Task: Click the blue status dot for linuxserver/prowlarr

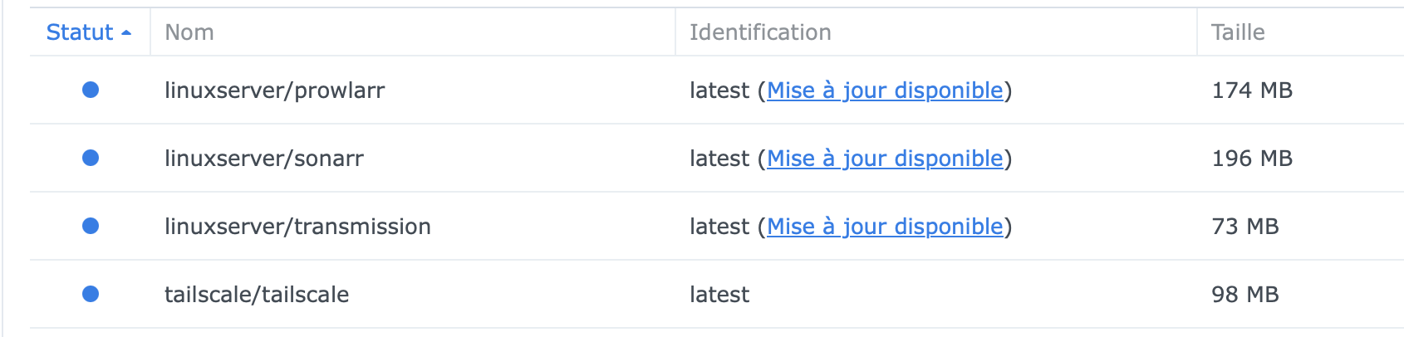Action: click(91, 90)
